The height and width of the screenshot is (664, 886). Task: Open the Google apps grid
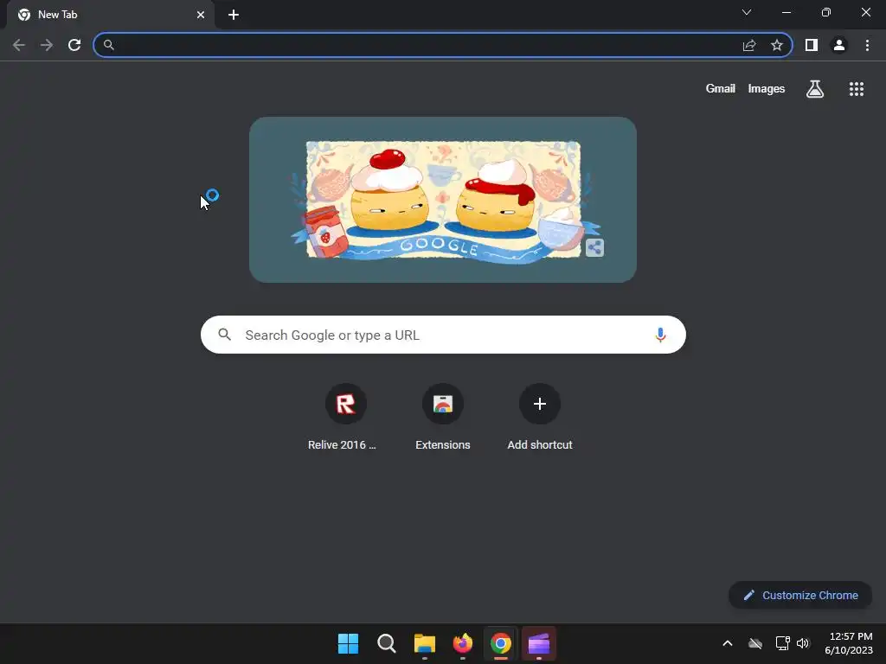coord(857,89)
